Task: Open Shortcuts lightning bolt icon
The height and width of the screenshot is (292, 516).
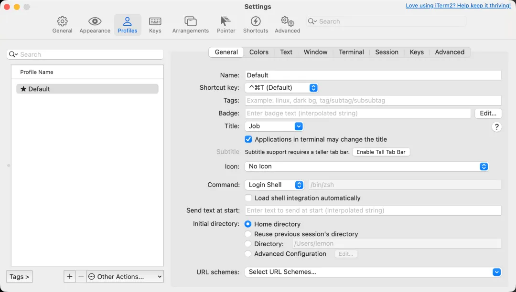Action: click(256, 21)
